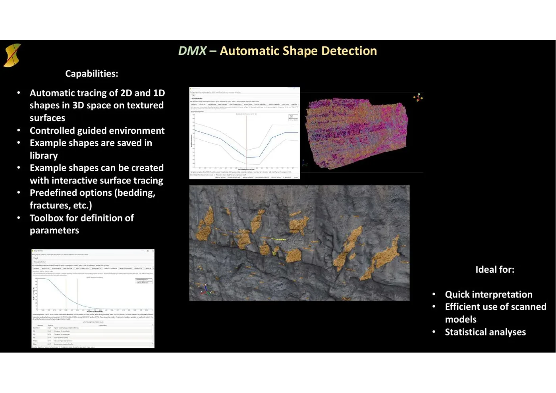Viewport: 556px width, 393px height.
Task: Click "Predefined options (bedding, fractures, etc.)" bullet
Action: click(93, 199)
